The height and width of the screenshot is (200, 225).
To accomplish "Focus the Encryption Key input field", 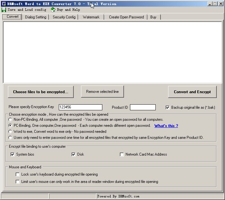I will click(x=80, y=107).
